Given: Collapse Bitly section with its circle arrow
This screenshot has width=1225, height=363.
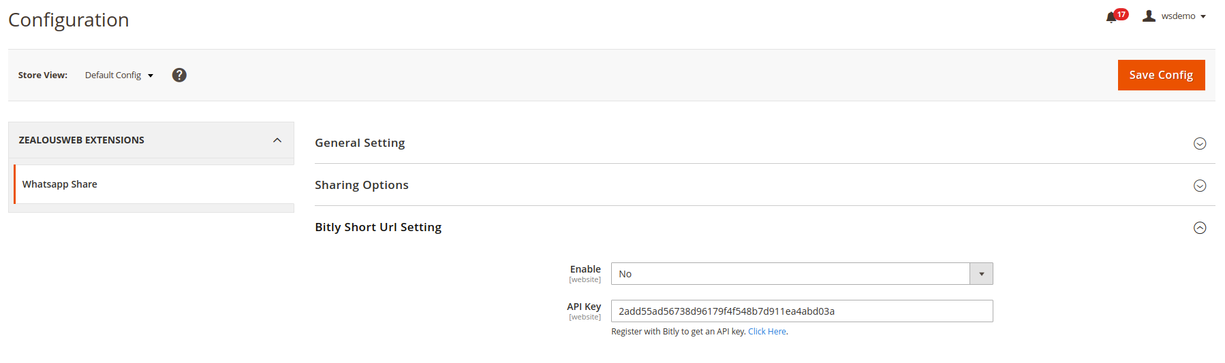Looking at the screenshot, I should tap(1200, 228).
